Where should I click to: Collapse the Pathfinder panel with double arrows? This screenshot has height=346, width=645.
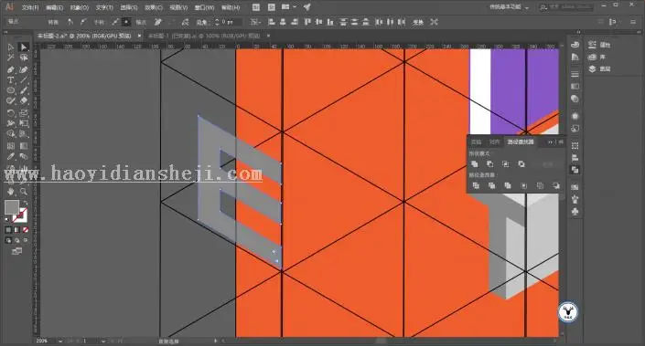click(551, 142)
